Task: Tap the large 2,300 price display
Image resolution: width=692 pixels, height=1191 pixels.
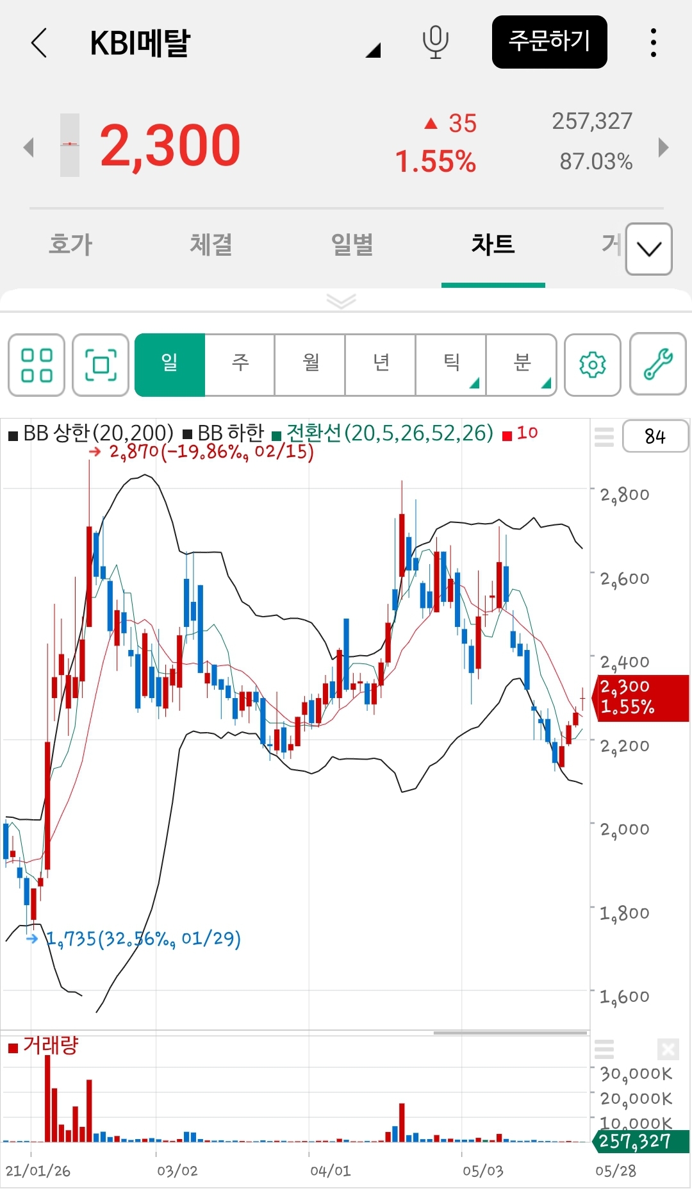Action: 170,146
